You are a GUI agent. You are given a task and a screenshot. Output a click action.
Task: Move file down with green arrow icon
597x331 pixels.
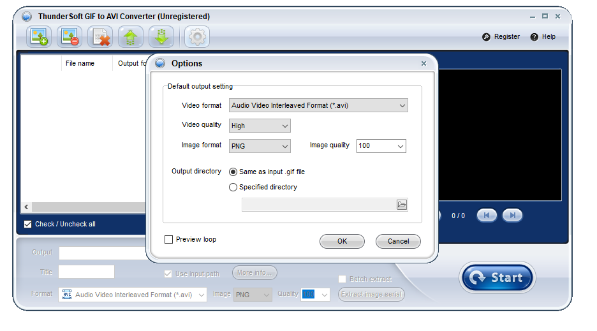(161, 37)
